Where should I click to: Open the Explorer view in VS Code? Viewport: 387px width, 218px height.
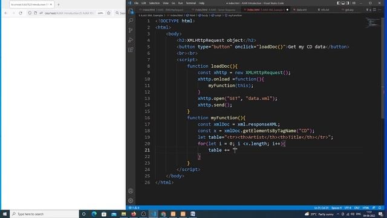pos(131,11)
